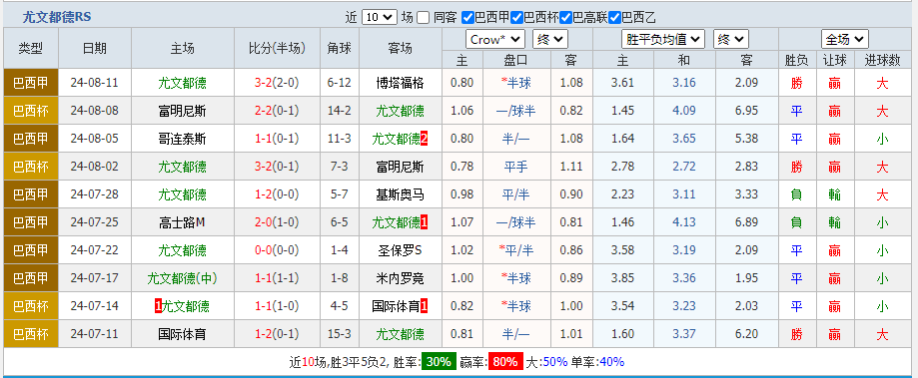Click the 巴西杯 label in the 24-08-08 row
The image size is (918, 378).
point(30,111)
